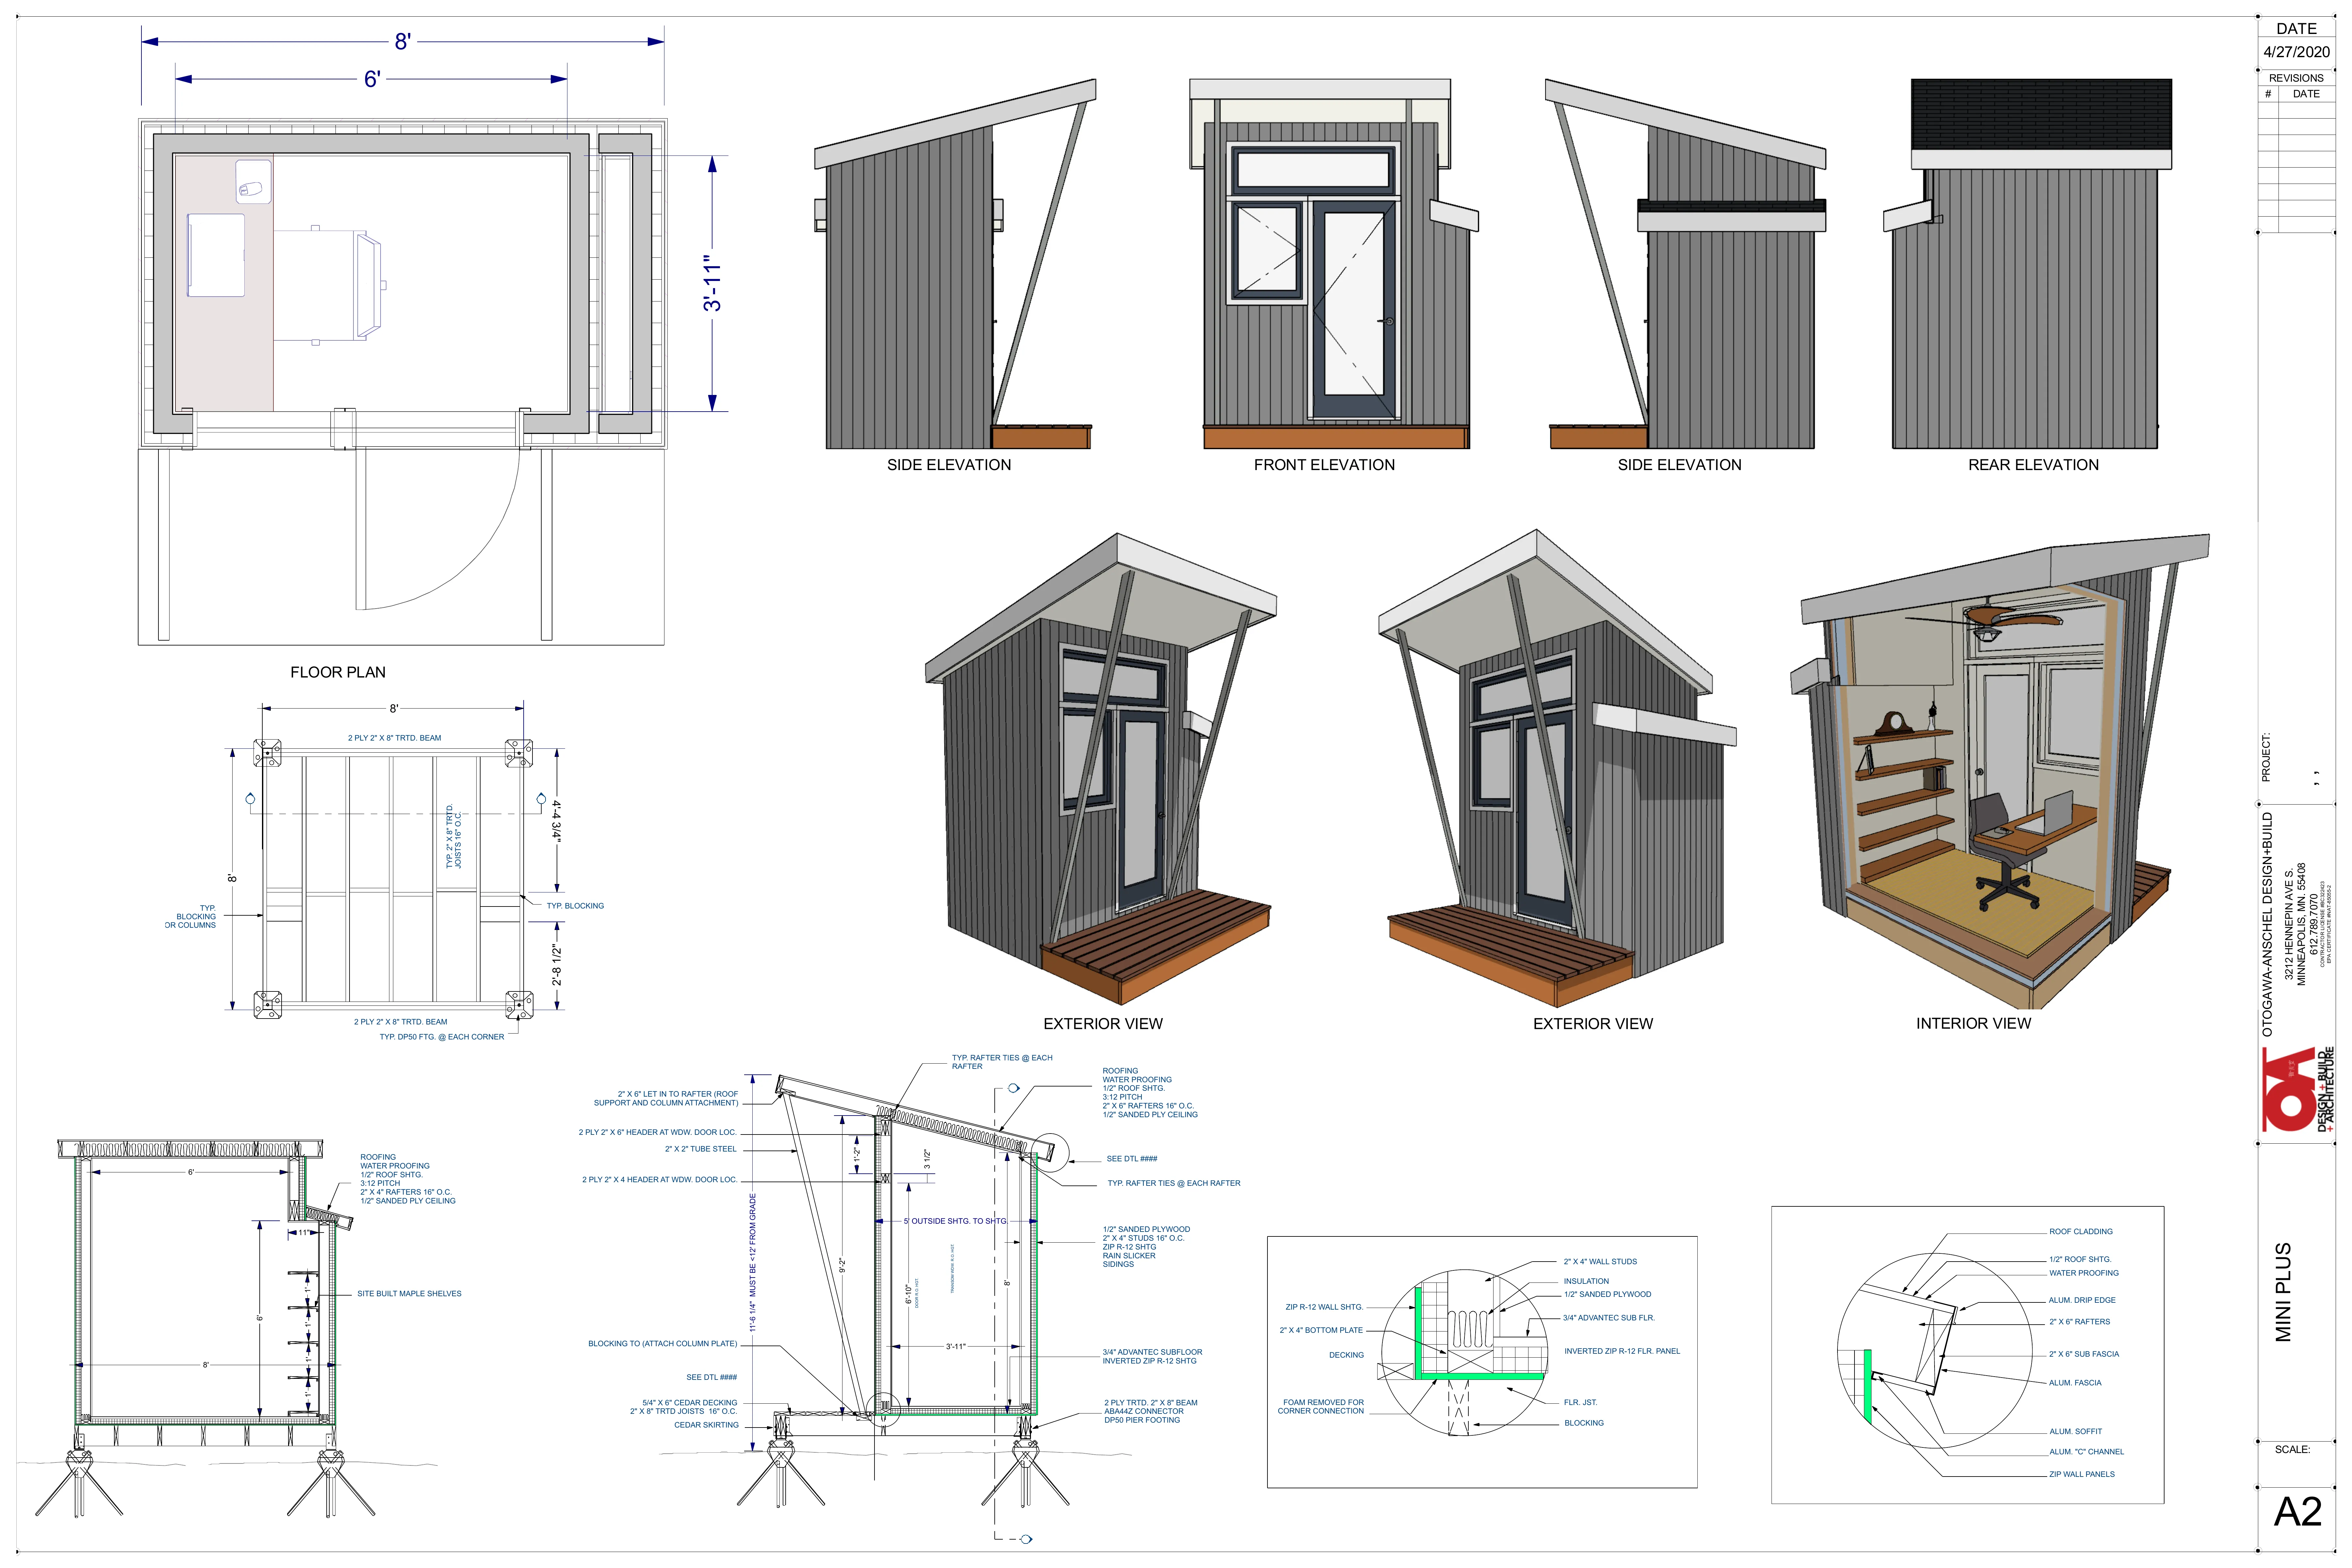Click the "DP50 PIER FOOTING" callout
The image size is (2352, 1568).
[1142, 1420]
